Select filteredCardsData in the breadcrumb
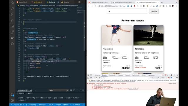The image size is (188, 106). pos(48,6)
